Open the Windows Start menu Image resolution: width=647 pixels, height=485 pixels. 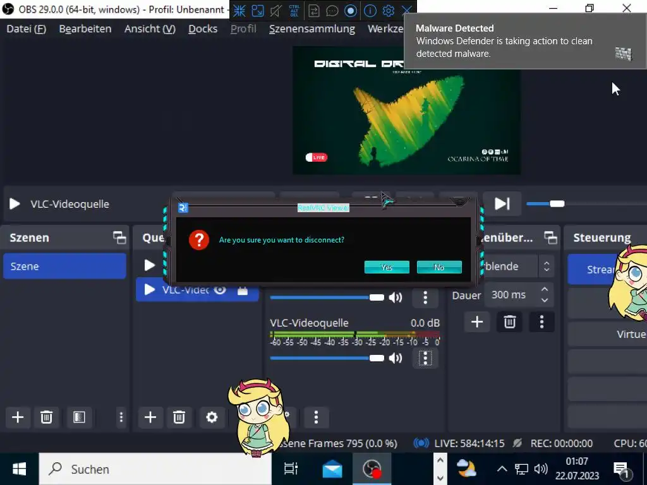[19, 469]
